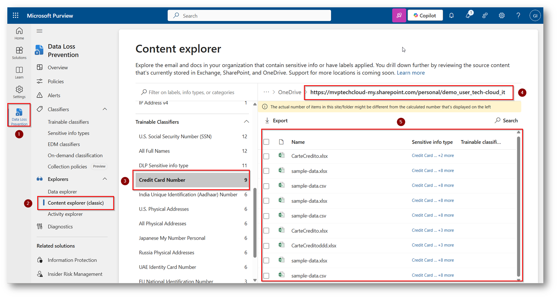The image size is (558, 298).
Task: Click the Alerts triangle icon
Action: click(40, 95)
